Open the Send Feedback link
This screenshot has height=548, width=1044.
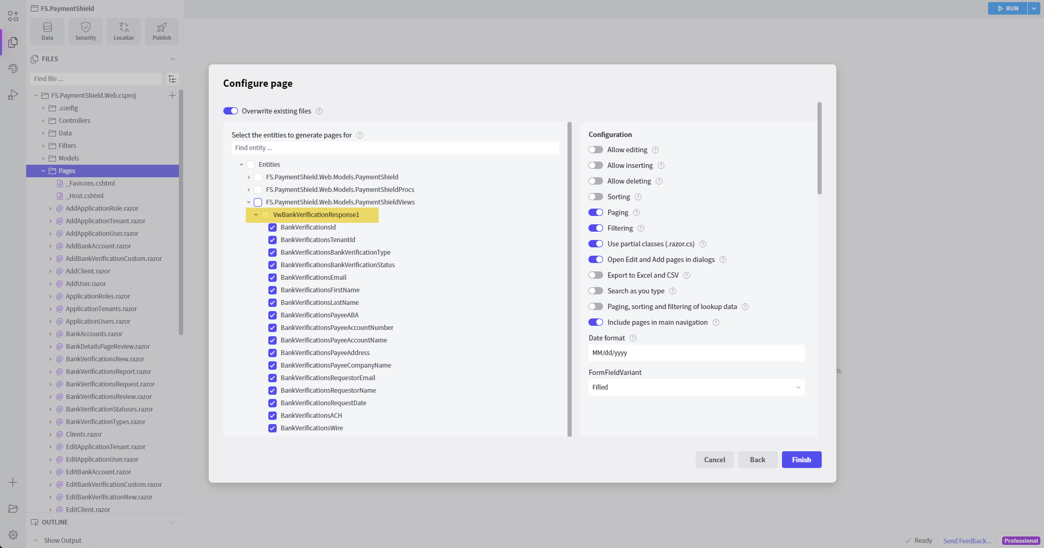click(967, 541)
